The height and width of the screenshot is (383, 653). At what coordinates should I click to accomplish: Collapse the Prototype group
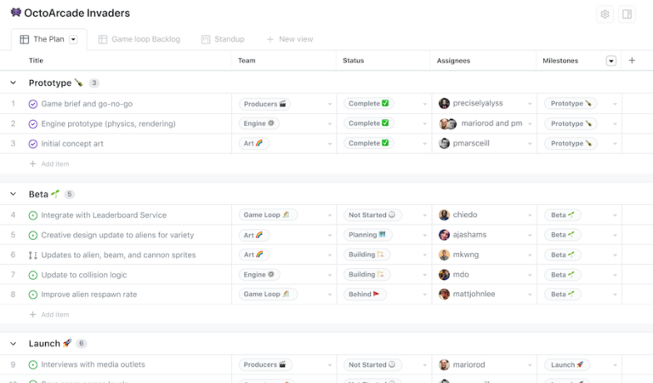(x=14, y=83)
